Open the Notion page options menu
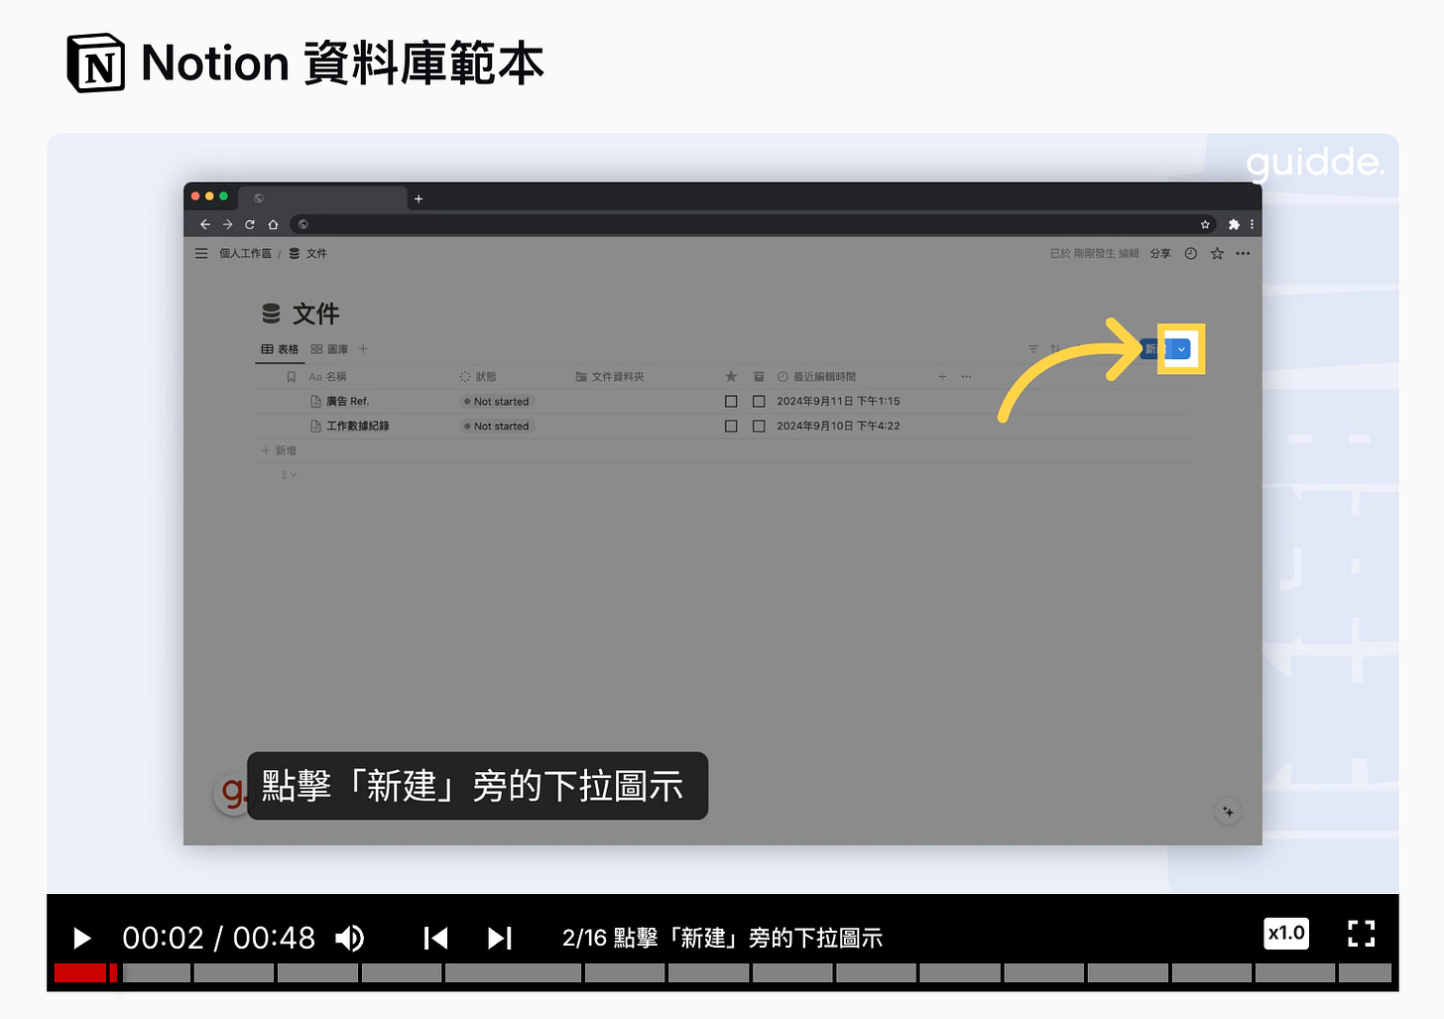Viewport: 1444px width, 1019px height. (x=1243, y=253)
